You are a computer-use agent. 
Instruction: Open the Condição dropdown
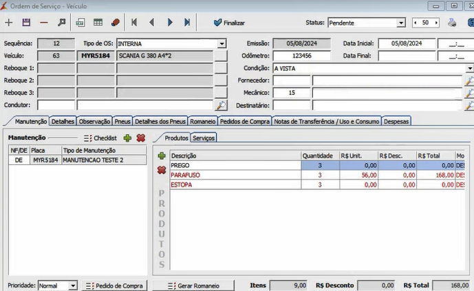pyautogui.click(x=469, y=68)
